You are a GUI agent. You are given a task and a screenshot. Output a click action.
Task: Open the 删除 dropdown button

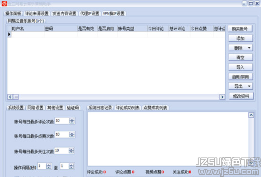(241, 48)
